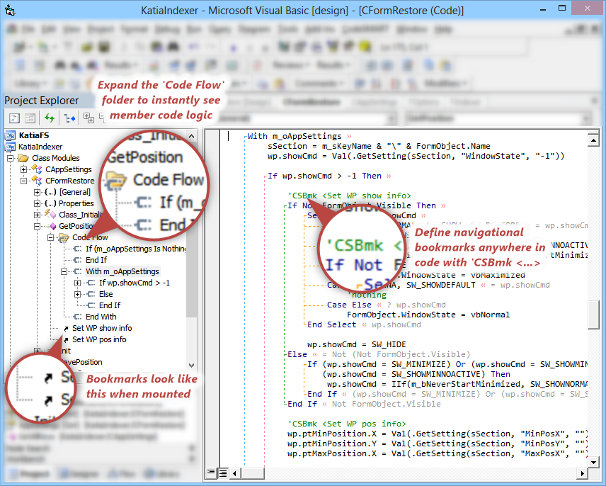Expand the CAppSettings tree node
606x486 pixels.
pos(24,169)
